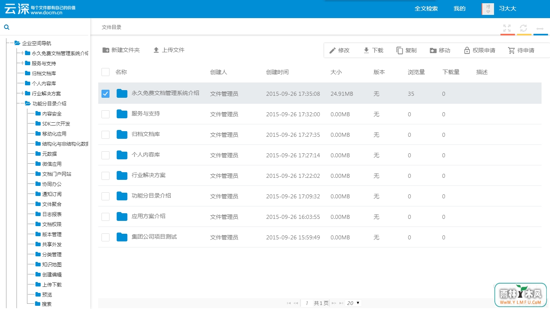Go to previous page pagination icon
The width and height of the screenshot is (550, 309).
[x=296, y=303]
